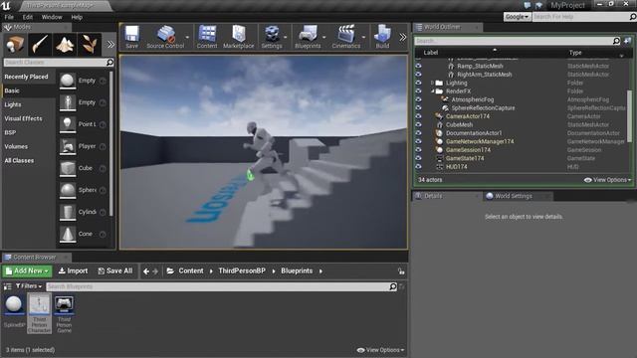Click the Cone placement icon
This screenshot has width=637, height=358.
68,234
